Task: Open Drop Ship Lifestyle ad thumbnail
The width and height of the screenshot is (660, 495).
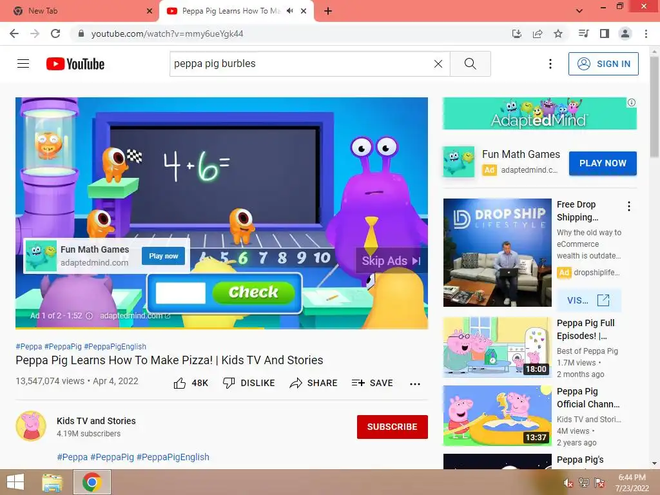Action: pyautogui.click(x=497, y=253)
